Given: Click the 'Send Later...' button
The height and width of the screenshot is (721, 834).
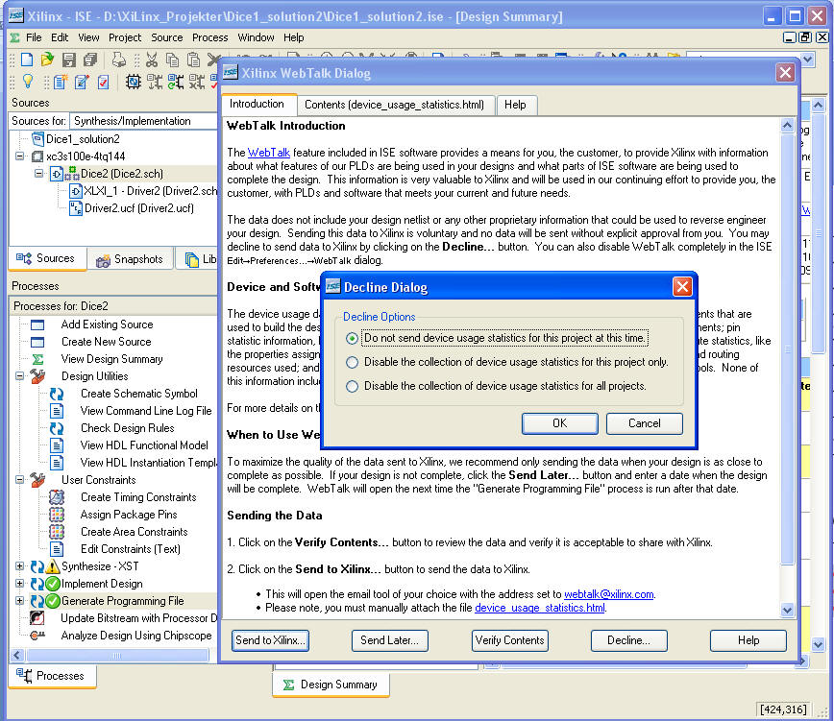Looking at the screenshot, I should coord(390,640).
